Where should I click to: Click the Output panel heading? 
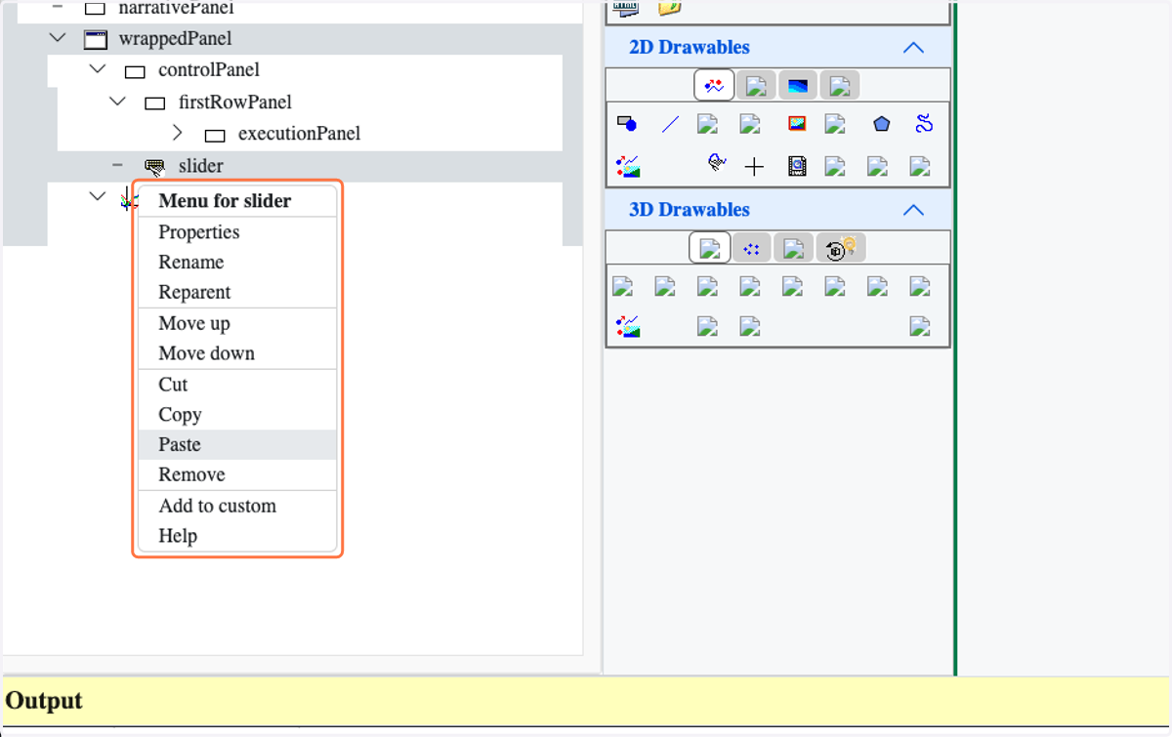click(x=44, y=701)
